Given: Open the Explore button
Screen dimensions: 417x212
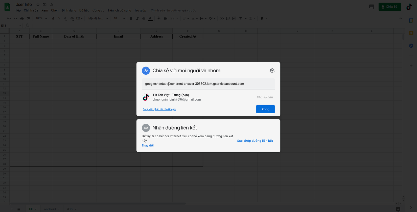Looking at the screenshot, I should [398, 209].
